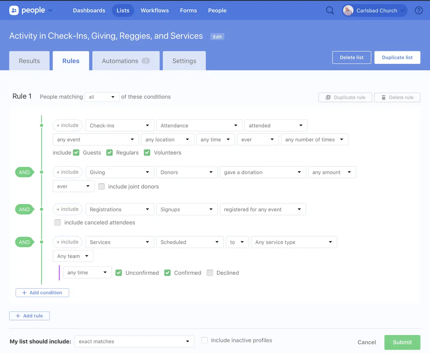Click the Delete rule button

tap(397, 97)
